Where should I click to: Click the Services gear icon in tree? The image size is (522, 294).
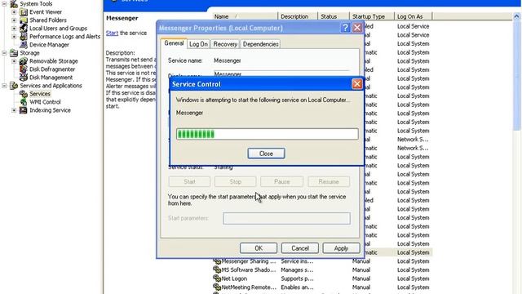(x=24, y=94)
